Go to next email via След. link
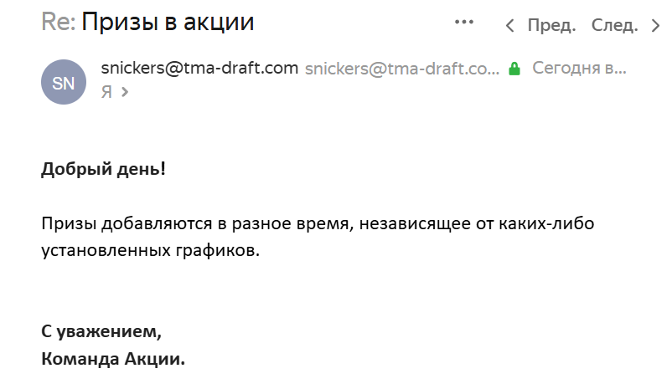672x389 pixels. tap(614, 25)
